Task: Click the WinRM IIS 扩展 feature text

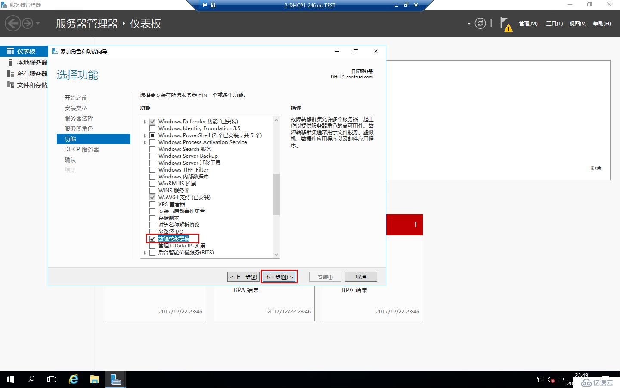Action: pyautogui.click(x=177, y=184)
